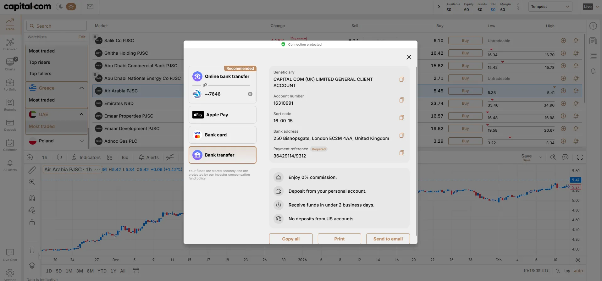Click the Print button
This screenshot has height=281, width=602.
(x=340, y=239)
